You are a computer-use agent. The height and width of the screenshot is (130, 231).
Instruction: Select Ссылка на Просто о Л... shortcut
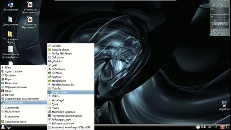pyautogui.click(x=30, y=22)
